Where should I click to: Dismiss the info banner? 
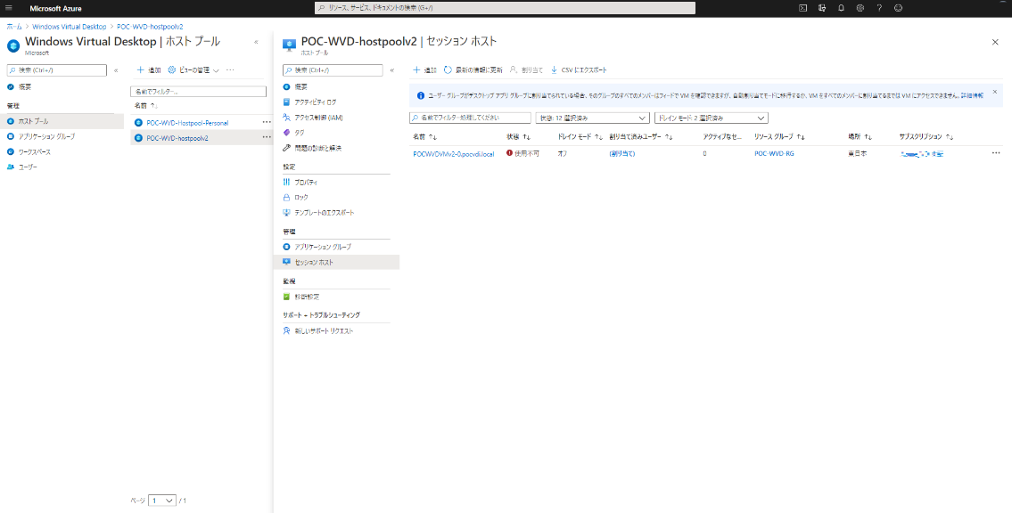click(994, 92)
